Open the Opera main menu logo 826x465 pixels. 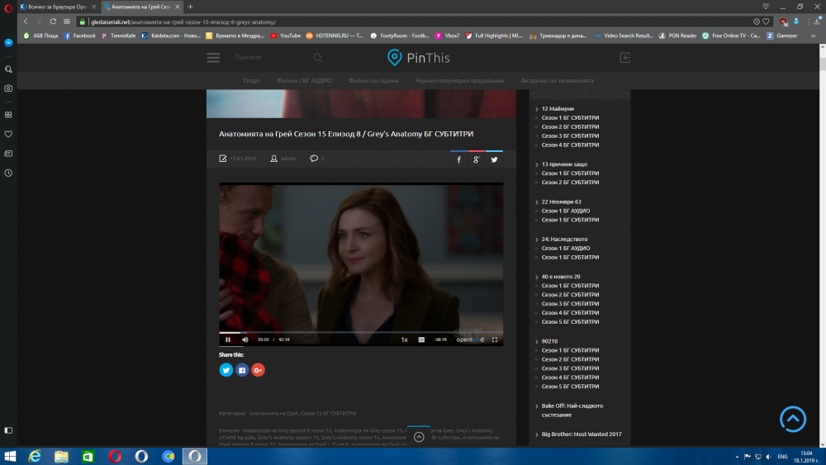[x=8, y=8]
